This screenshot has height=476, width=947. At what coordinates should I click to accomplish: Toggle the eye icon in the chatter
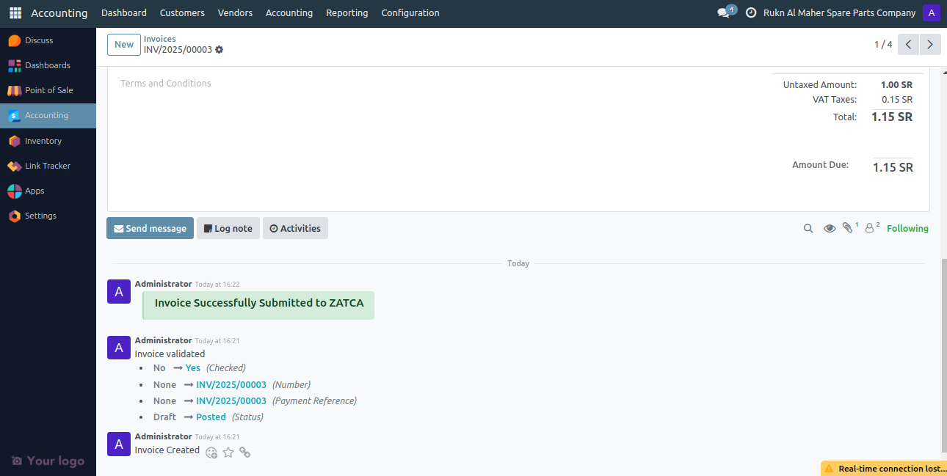[x=830, y=228]
